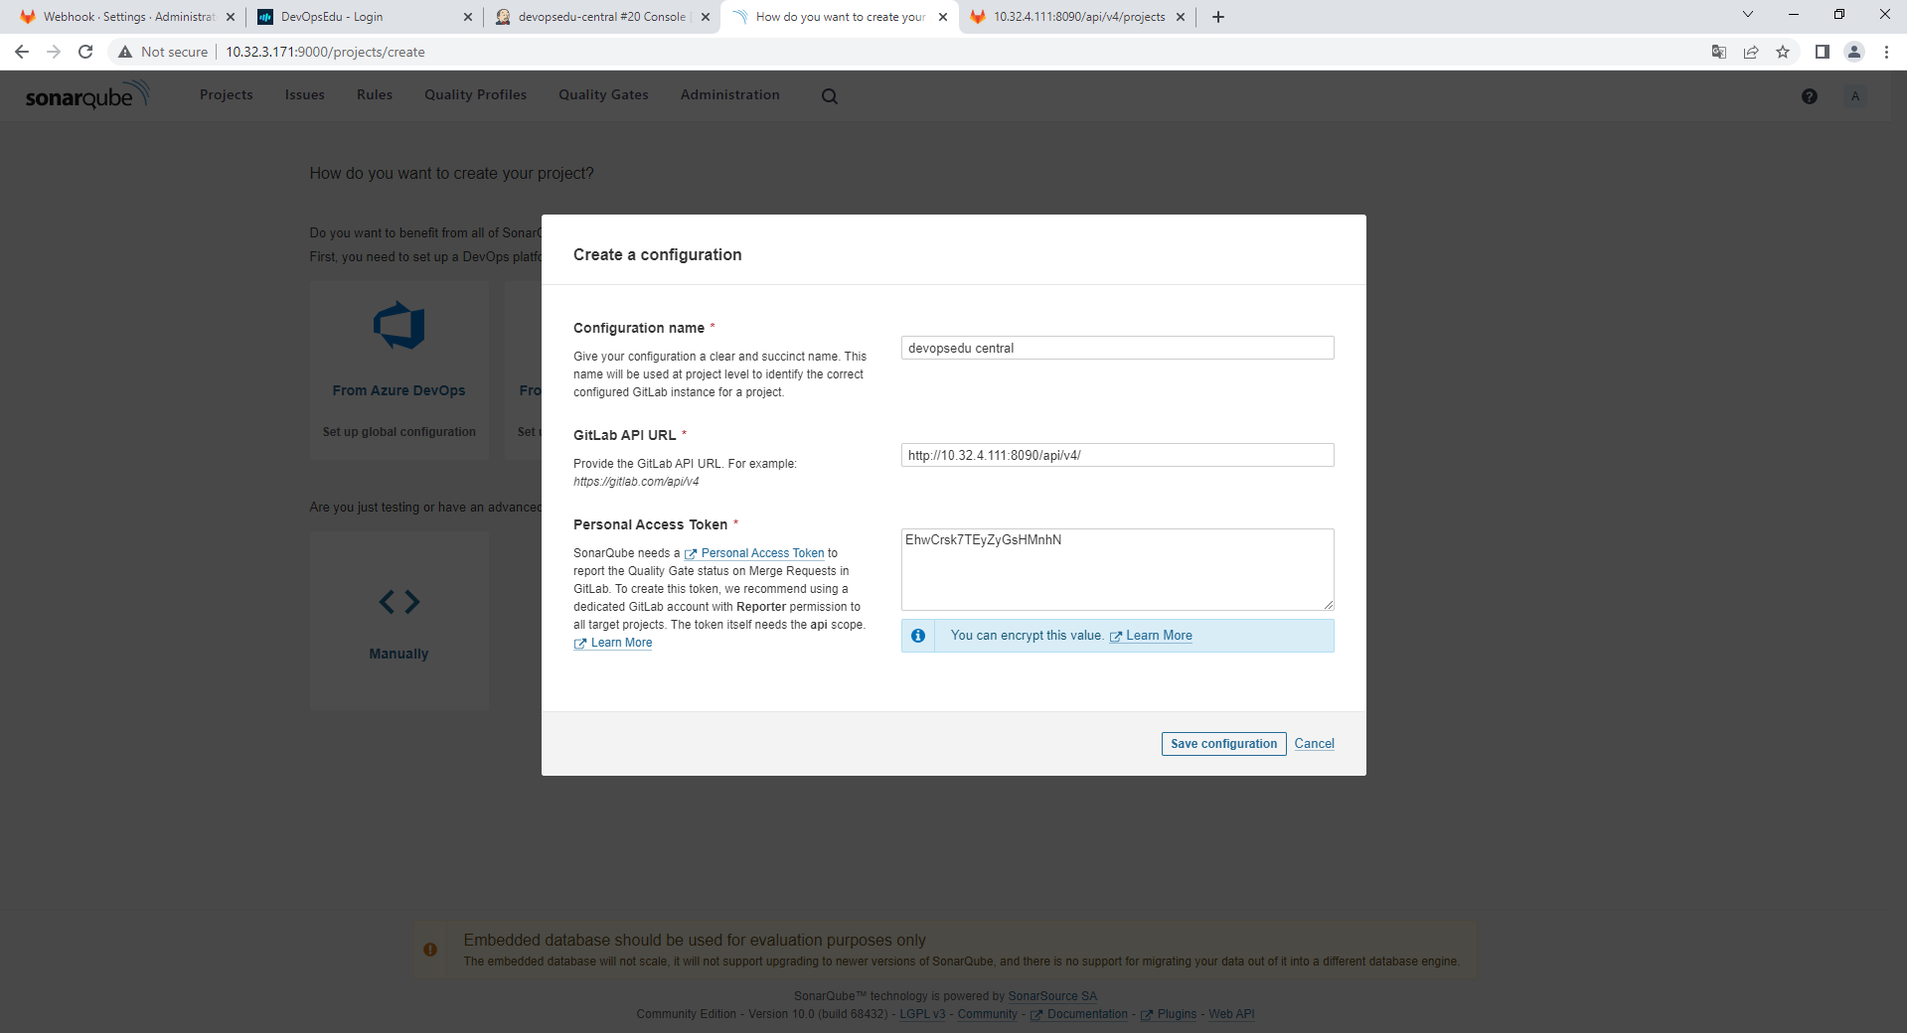Reload the page with the refresh icon
The width and height of the screenshot is (1907, 1033).
(x=85, y=52)
